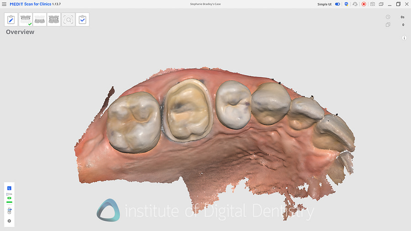
Task: Open the hamburger menu
Action: pyautogui.click(x=4, y=4)
